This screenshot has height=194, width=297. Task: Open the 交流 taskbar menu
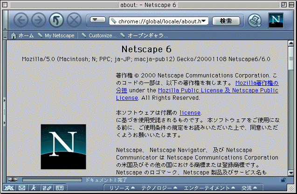(249, 188)
